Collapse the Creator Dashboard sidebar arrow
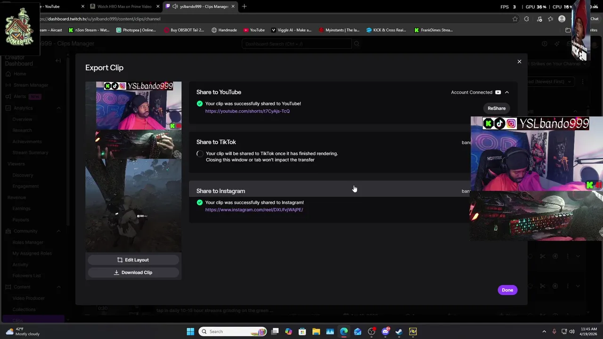 click(58, 61)
